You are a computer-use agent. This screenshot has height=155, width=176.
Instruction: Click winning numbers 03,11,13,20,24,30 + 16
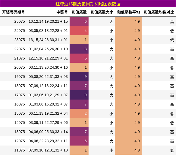(48, 67)
